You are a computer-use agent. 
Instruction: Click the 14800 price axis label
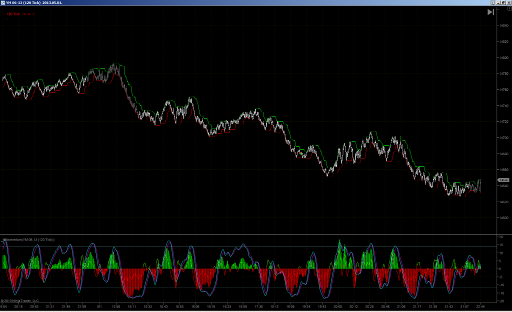tap(504, 58)
